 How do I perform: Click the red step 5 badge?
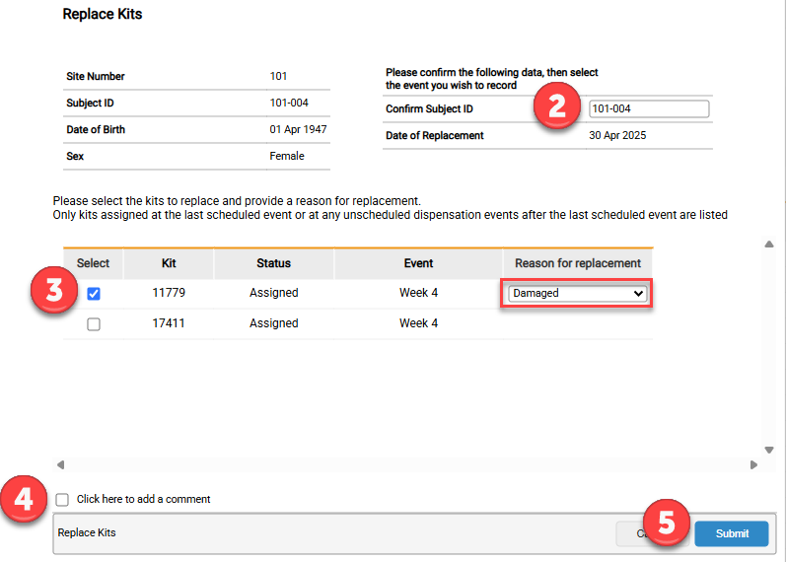(667, 524)
